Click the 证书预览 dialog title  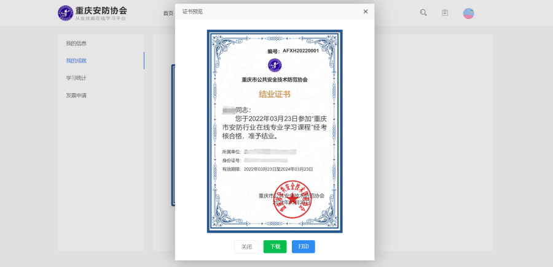tap(192, 12)
